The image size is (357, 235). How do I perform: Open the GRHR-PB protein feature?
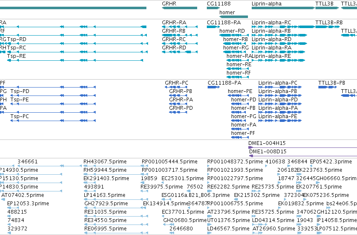(x=180, y=91)
